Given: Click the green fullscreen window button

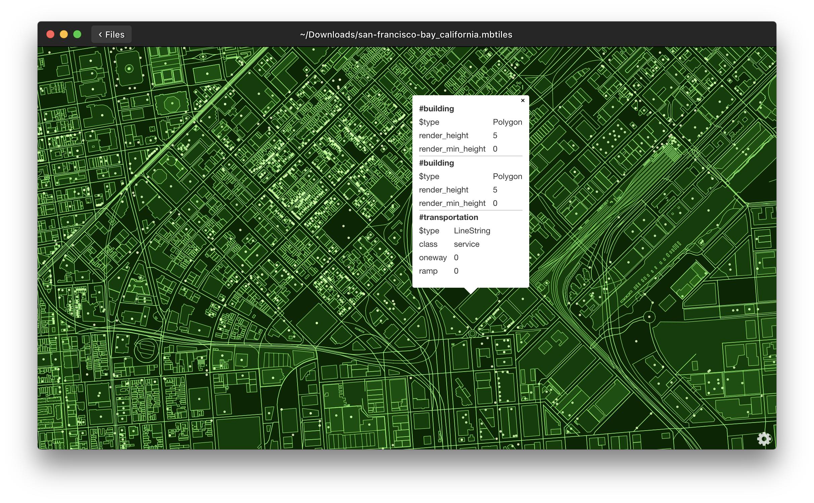Looking at the screenshot, I should 77,35.
